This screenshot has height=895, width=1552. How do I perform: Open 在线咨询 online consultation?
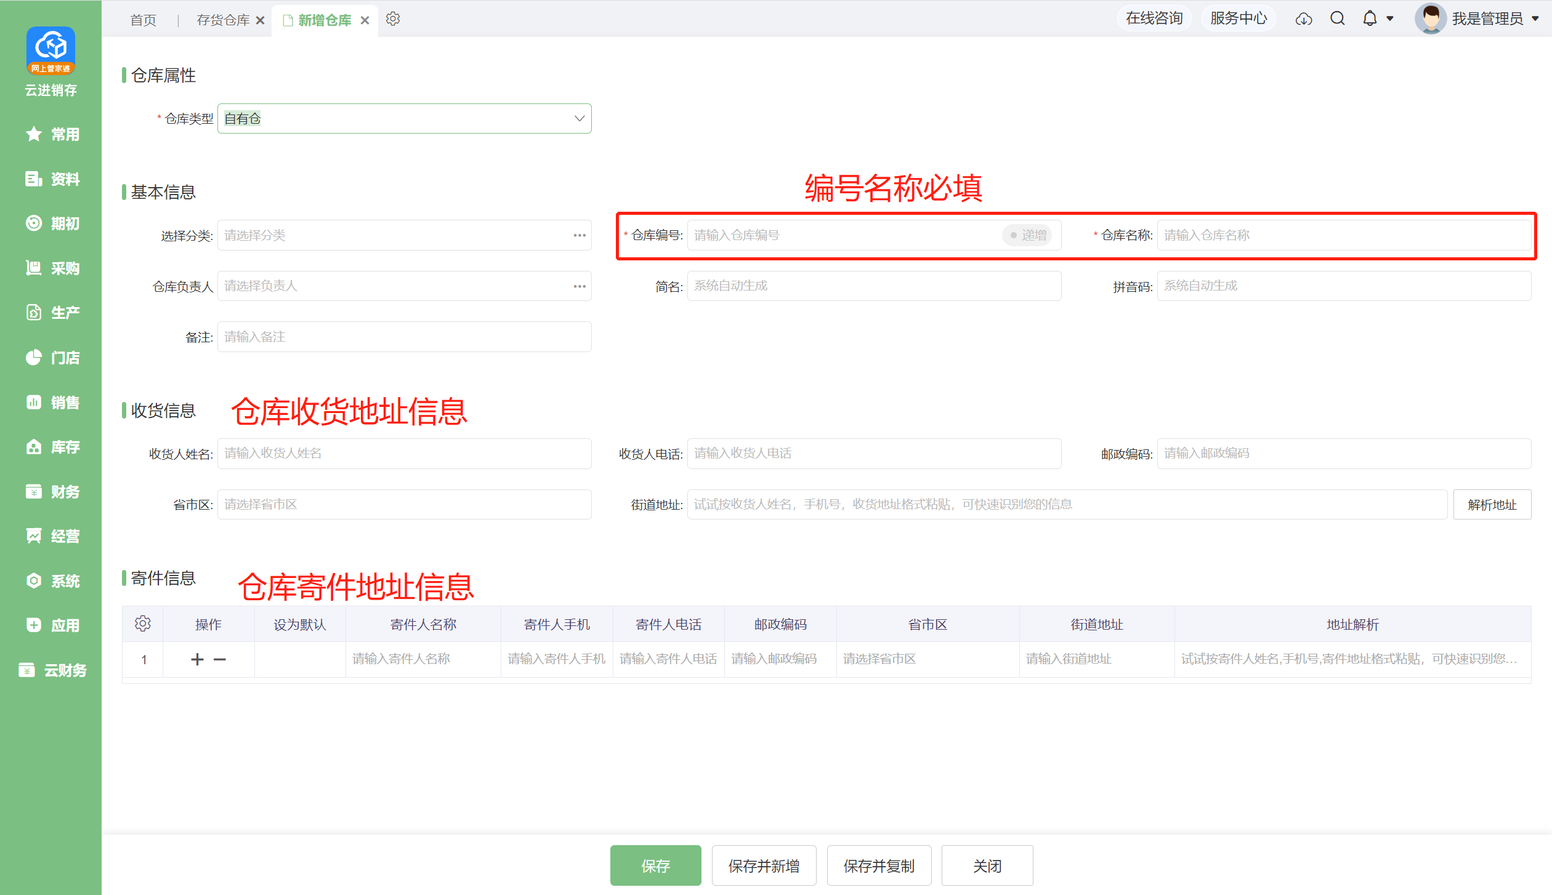pos(1154,18)
